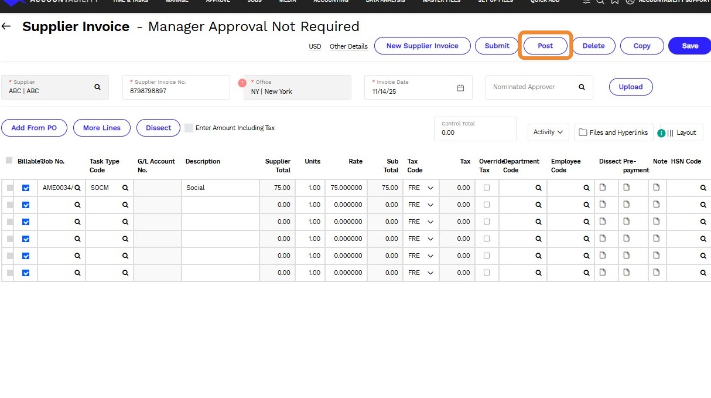Copy the supplier invoice
The image size is (711, 398).
coord(642,46)
